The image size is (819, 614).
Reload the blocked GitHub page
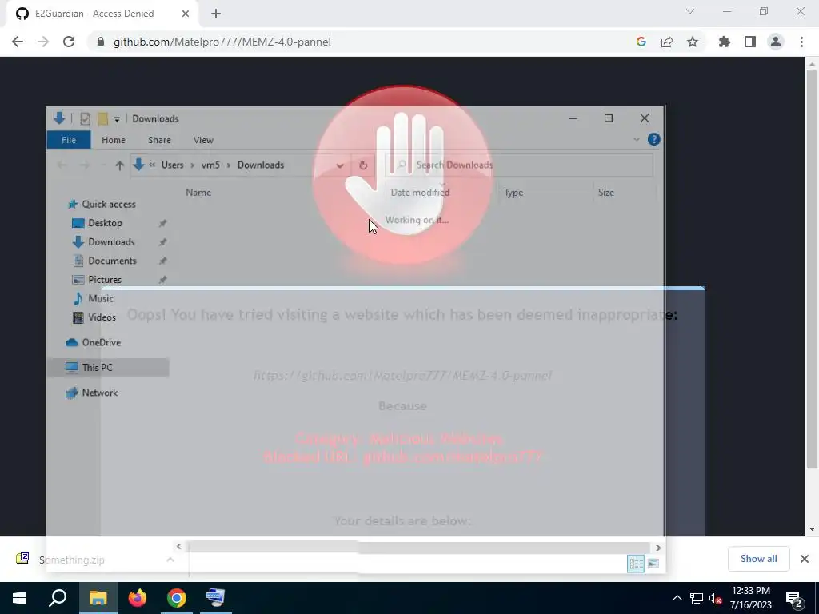pyautogui.click(x=69, y=42)
